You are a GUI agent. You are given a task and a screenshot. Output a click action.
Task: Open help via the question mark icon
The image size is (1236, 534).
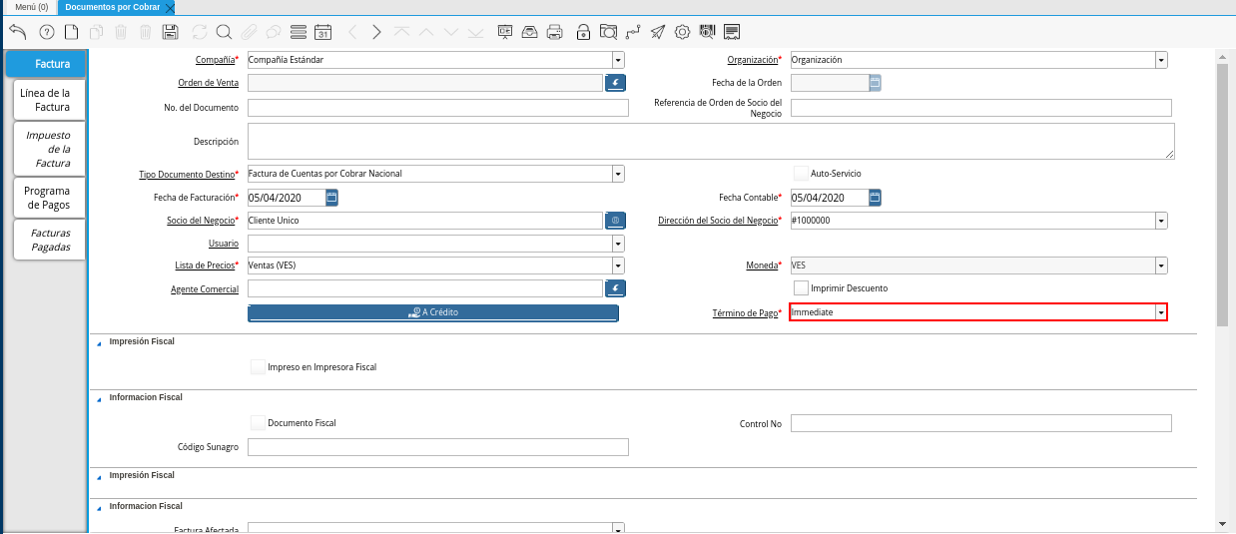[x=46, y=32]
